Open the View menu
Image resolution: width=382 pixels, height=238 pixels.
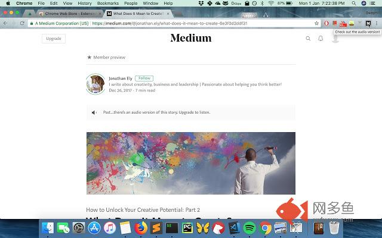pyautogui.click(x=67, y=3)
